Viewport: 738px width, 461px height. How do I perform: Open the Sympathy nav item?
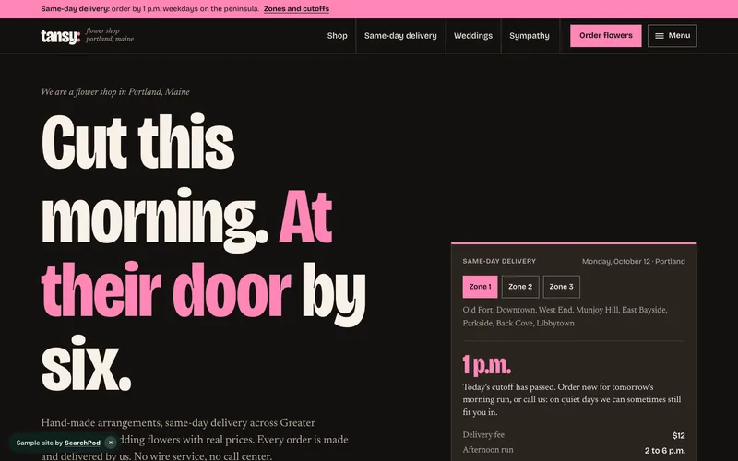[530, 36]
